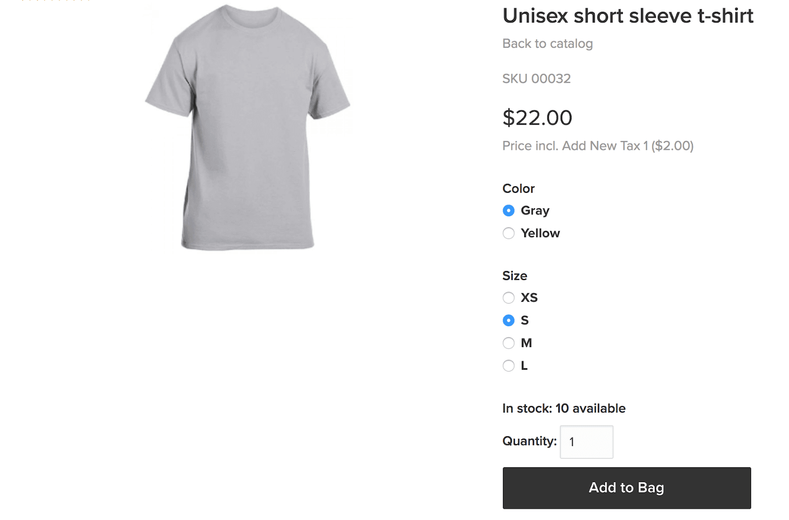This screenshot has height=520, width=789.
Task: Choose the Yellow color radio button
Action: tap(508, 233)
